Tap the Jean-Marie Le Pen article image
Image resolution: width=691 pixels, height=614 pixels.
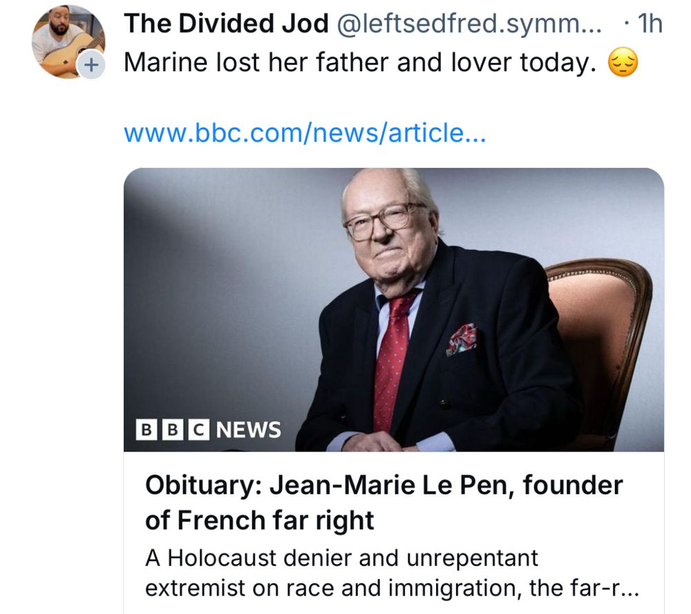coord(394,310)
